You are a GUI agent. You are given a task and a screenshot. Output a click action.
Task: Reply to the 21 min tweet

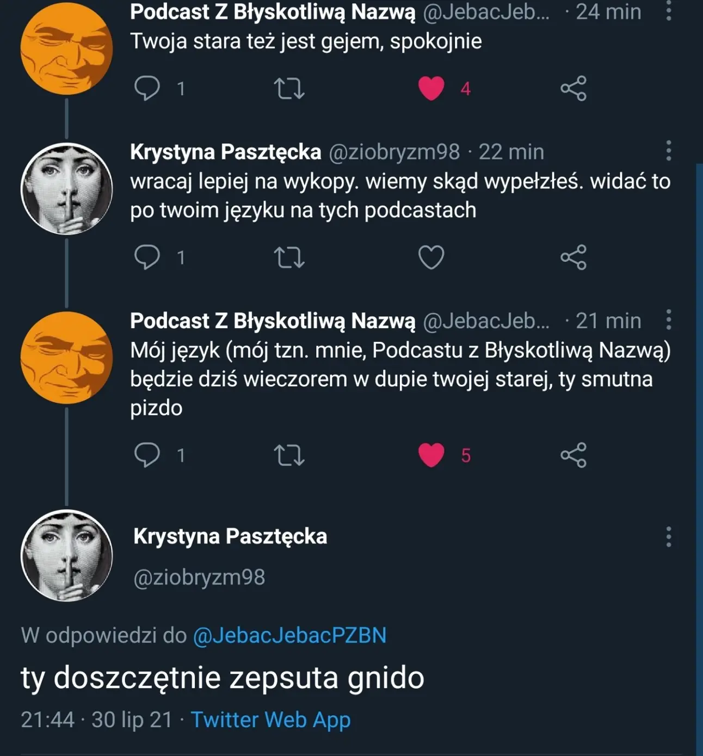tap(147, 455)
